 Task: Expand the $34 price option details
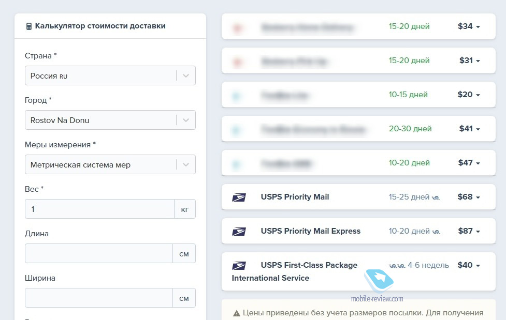tap(469, 26)
